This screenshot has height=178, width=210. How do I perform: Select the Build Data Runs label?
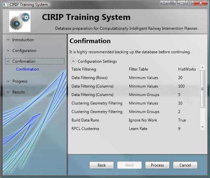[x=85, y=120]
